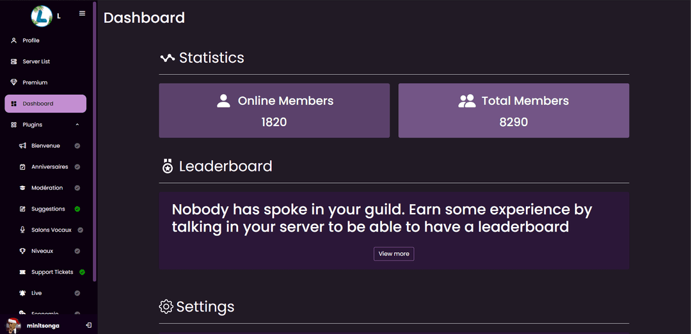This screenshot has width=691, height=334.
Task: Click the Bienvenue megaphone icon
Action: [22, 146]
